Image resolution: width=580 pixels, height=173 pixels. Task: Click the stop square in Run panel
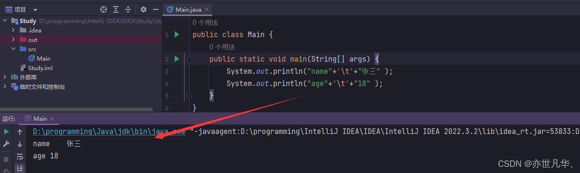point(6,159)
